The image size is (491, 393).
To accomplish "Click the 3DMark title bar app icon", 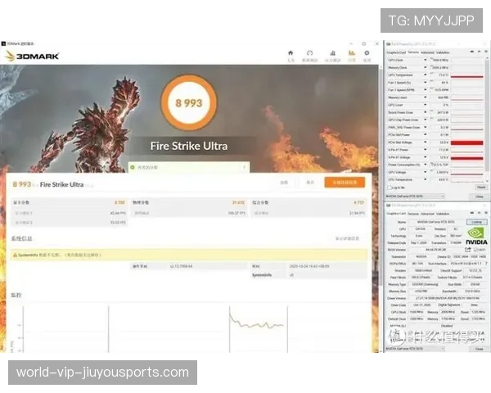I will click(x=3, y=43).
